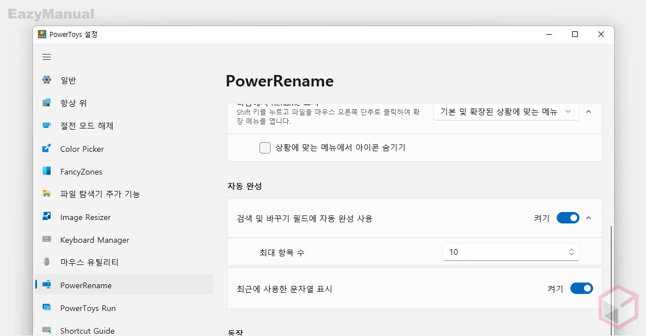Click the FancyZones layout icon
Viewport: 646px width, 336px height.
47,171
